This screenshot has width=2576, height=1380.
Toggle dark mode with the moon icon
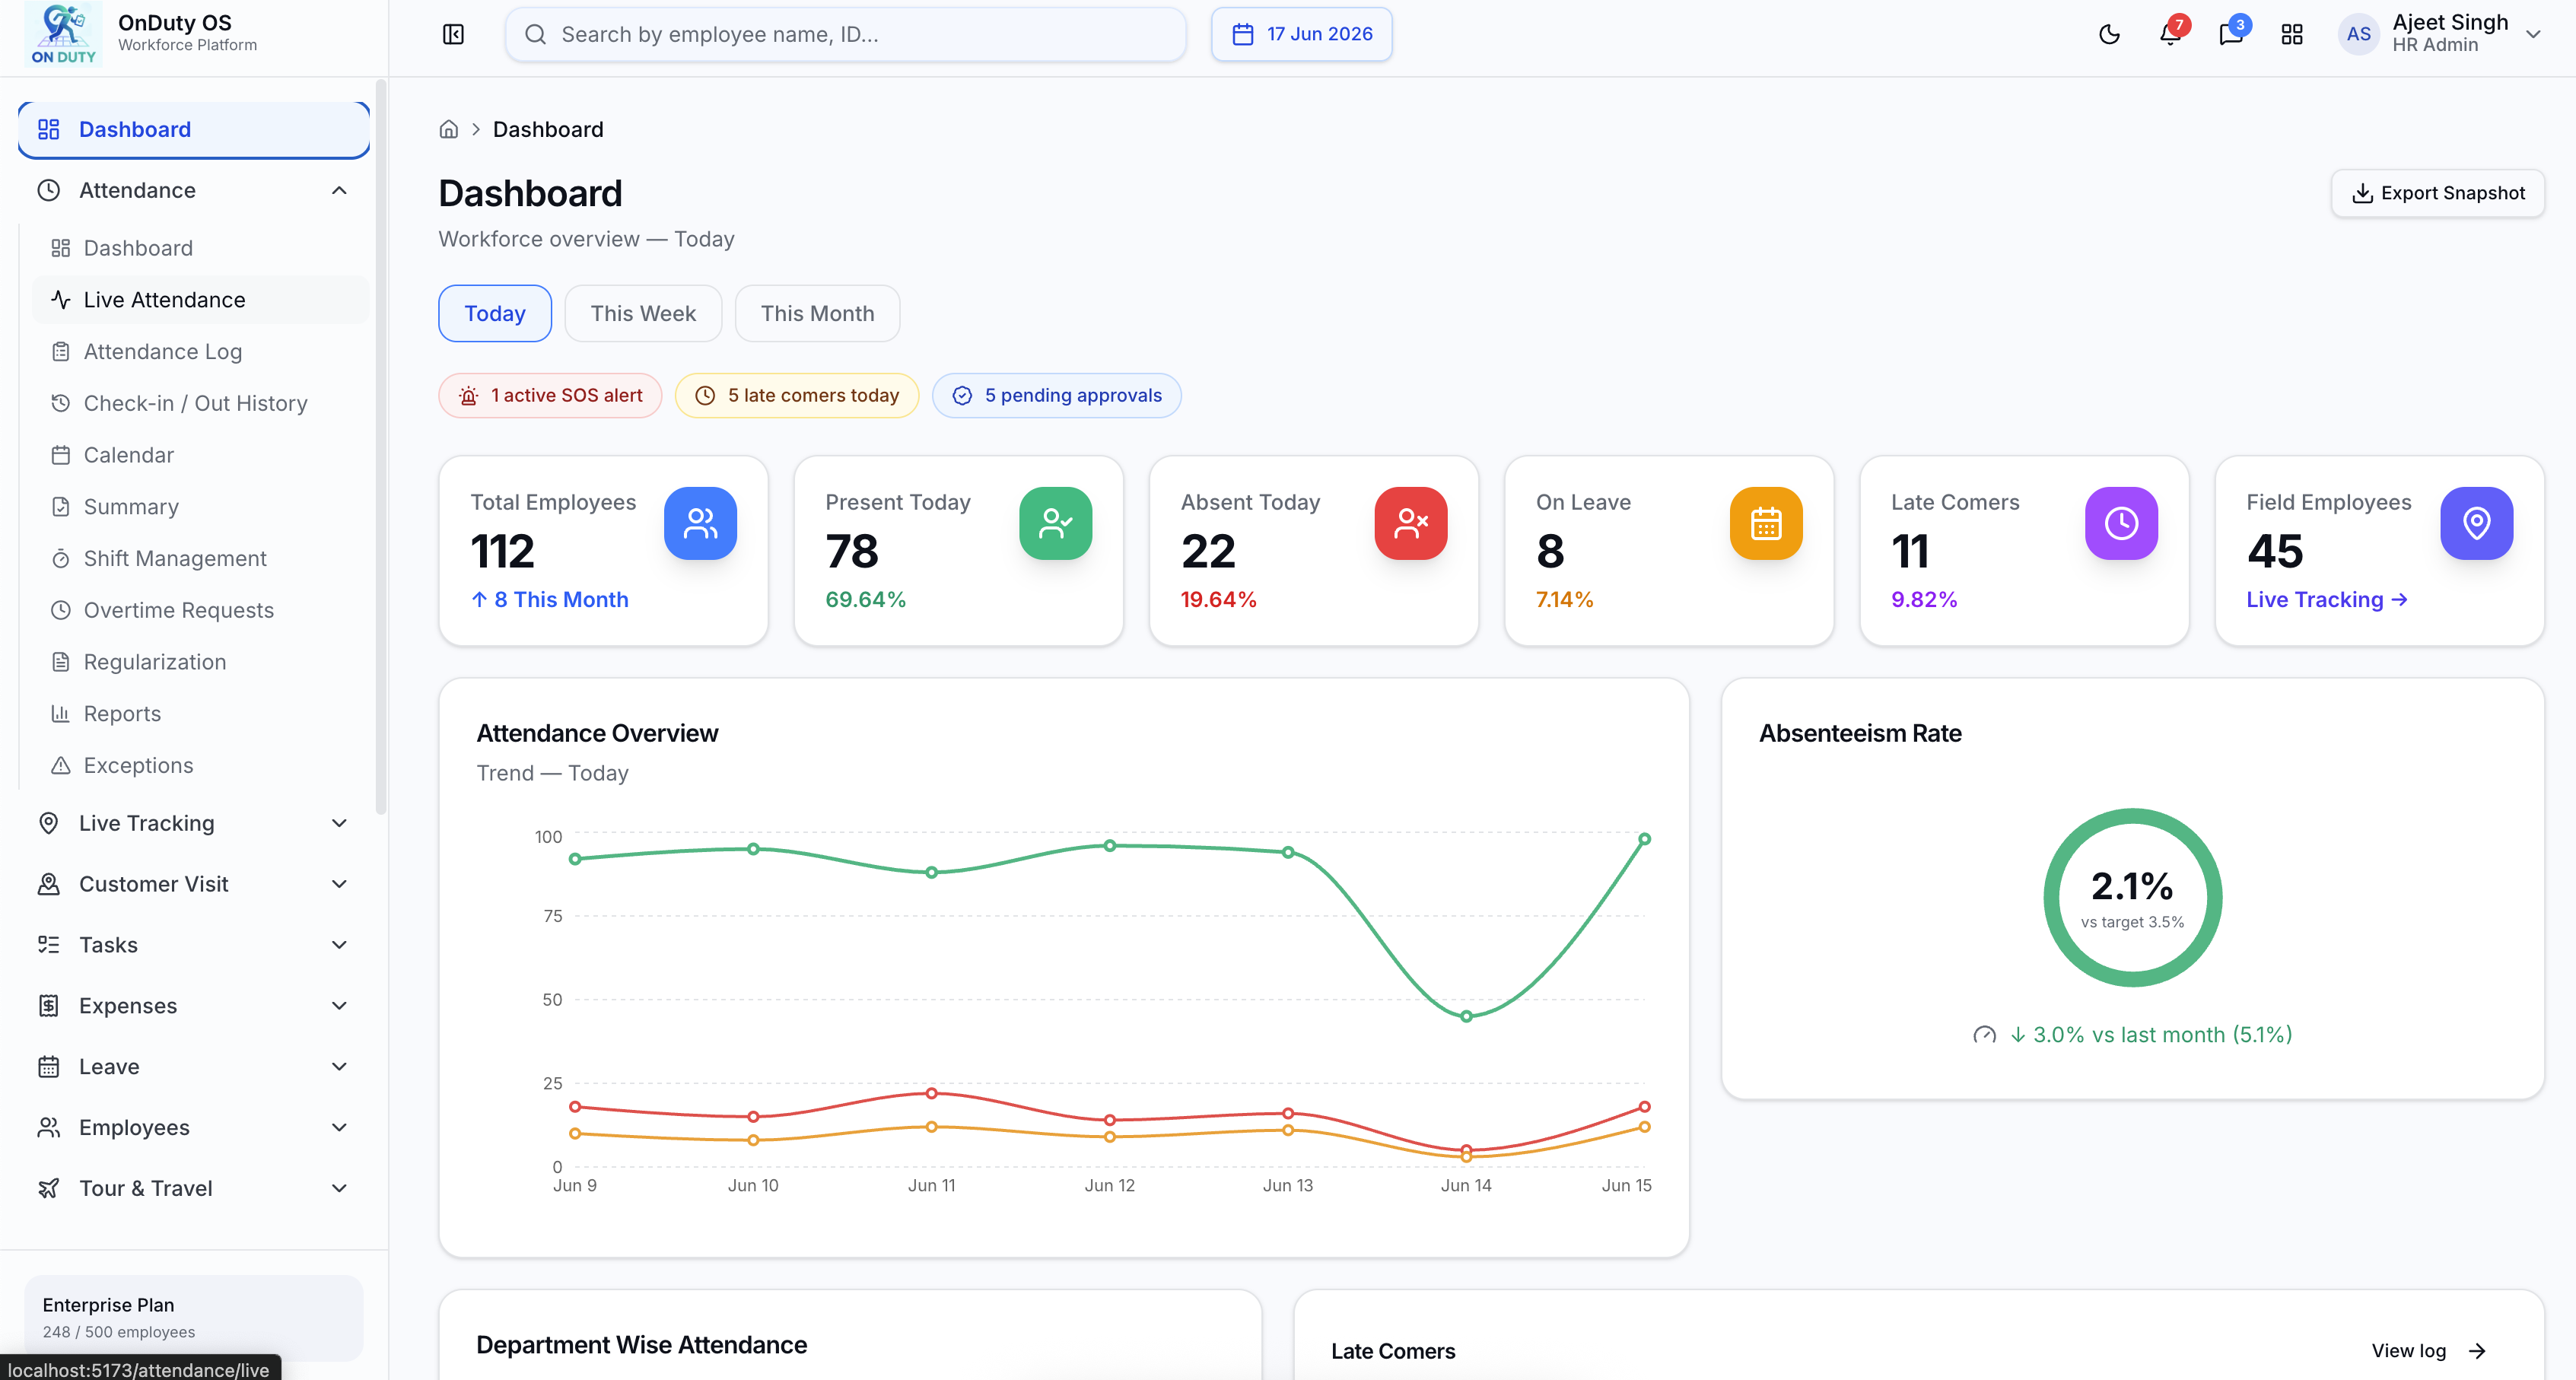pyautogui.click(x=2109, y=34)
